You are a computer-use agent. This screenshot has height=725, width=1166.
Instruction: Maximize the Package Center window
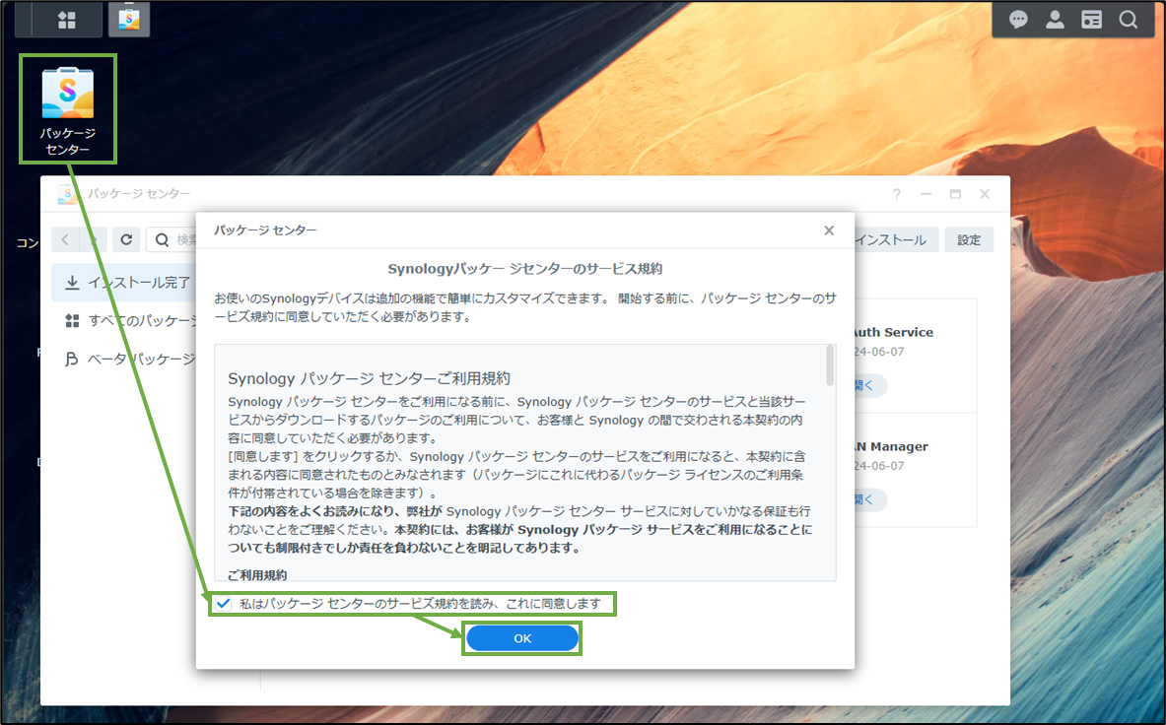(x=955, y=194)
